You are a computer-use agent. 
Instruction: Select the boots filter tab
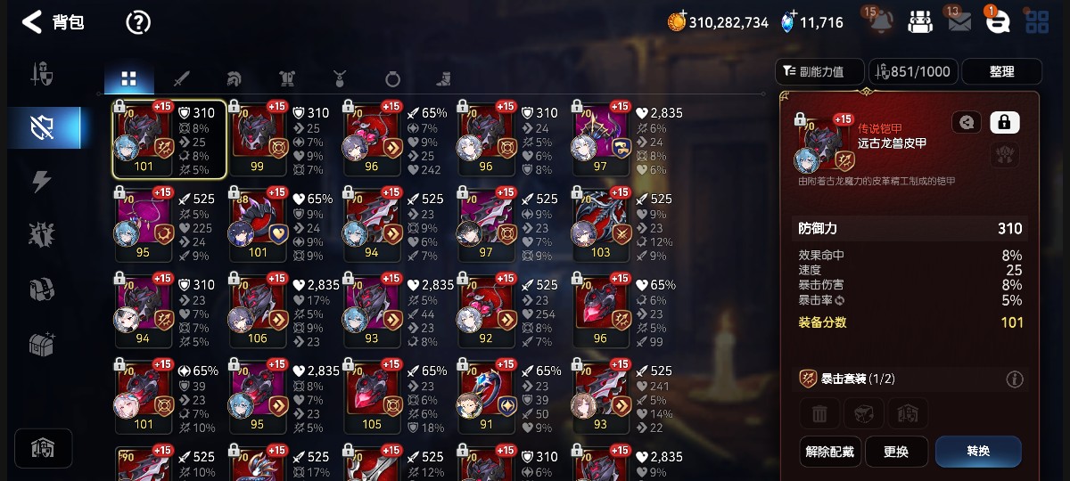click(x=444, y=79)
